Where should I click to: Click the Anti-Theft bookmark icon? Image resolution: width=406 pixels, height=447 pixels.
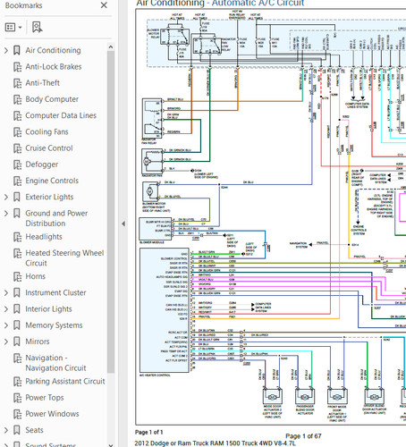[18, 83]
